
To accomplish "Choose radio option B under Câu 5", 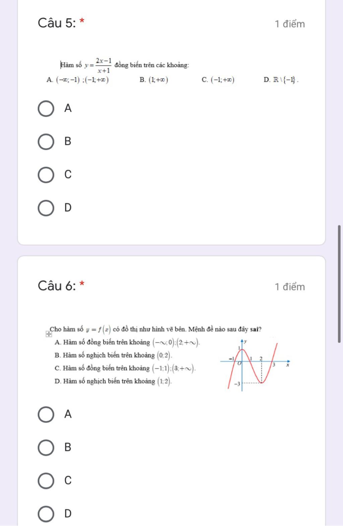I will pyautogui.click(x=46, y=142).
